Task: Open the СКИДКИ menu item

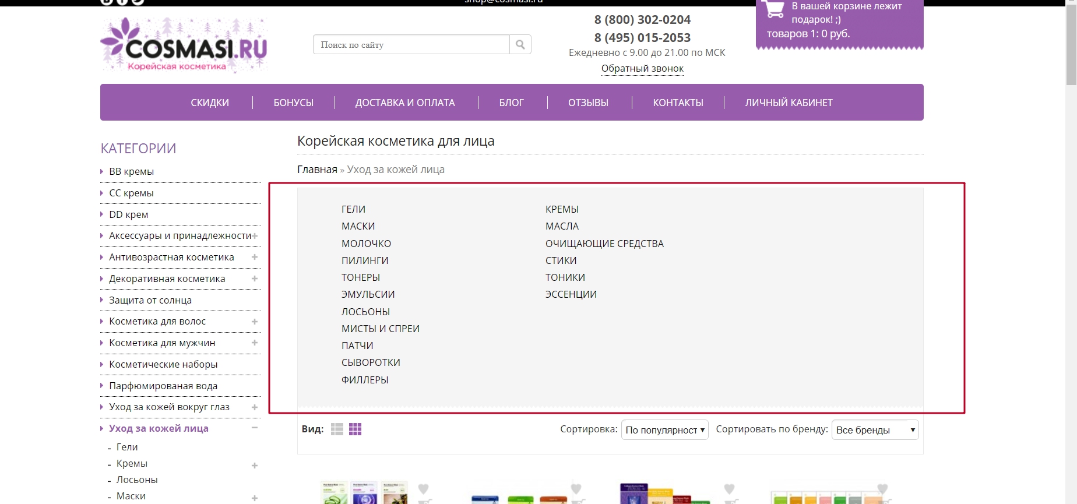Action: 210,103
